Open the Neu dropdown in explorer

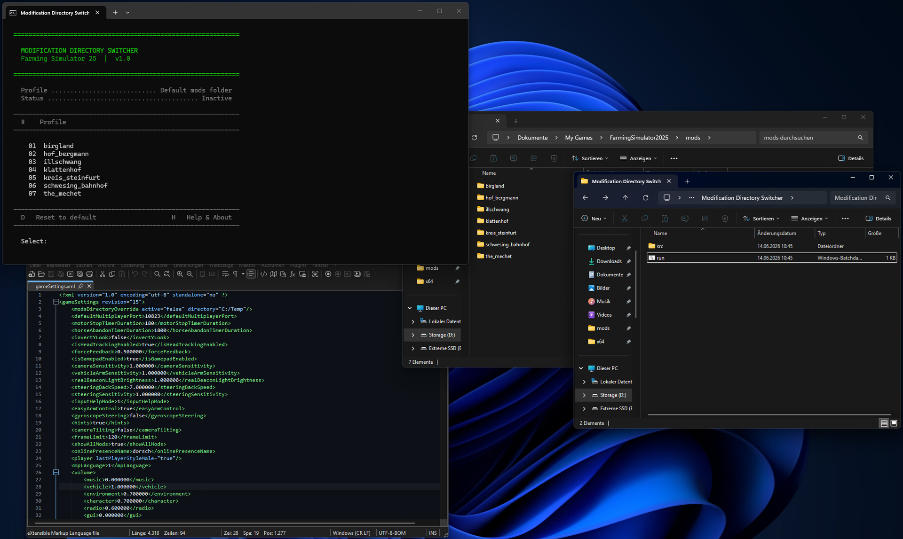[x=594, y=219]
